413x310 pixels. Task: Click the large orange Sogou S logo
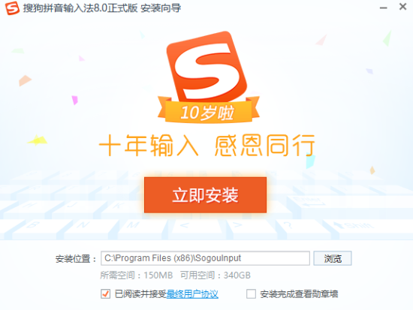click(206, 66)
